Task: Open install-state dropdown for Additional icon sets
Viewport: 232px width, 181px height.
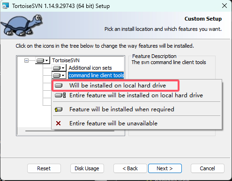Action: pyautogui.click(x=59, y=68)
